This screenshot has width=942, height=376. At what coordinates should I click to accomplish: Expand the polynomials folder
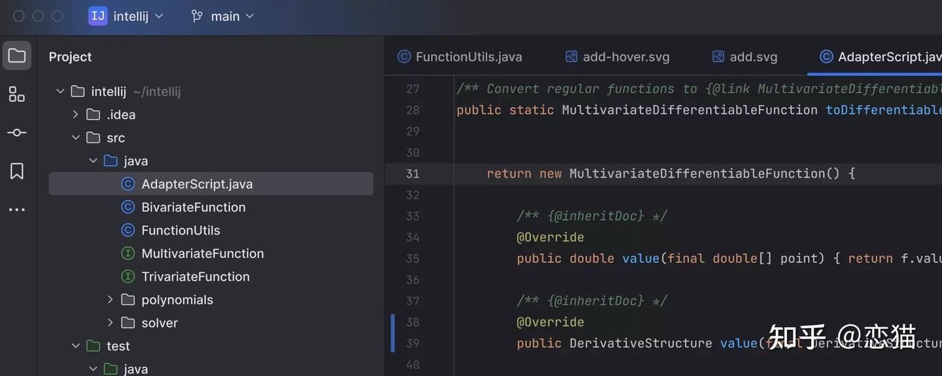coord(110,299)
